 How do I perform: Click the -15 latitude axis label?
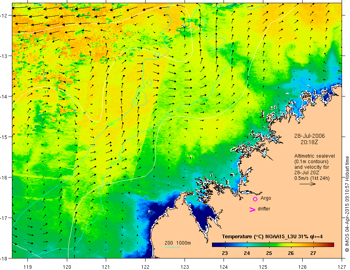4,137
